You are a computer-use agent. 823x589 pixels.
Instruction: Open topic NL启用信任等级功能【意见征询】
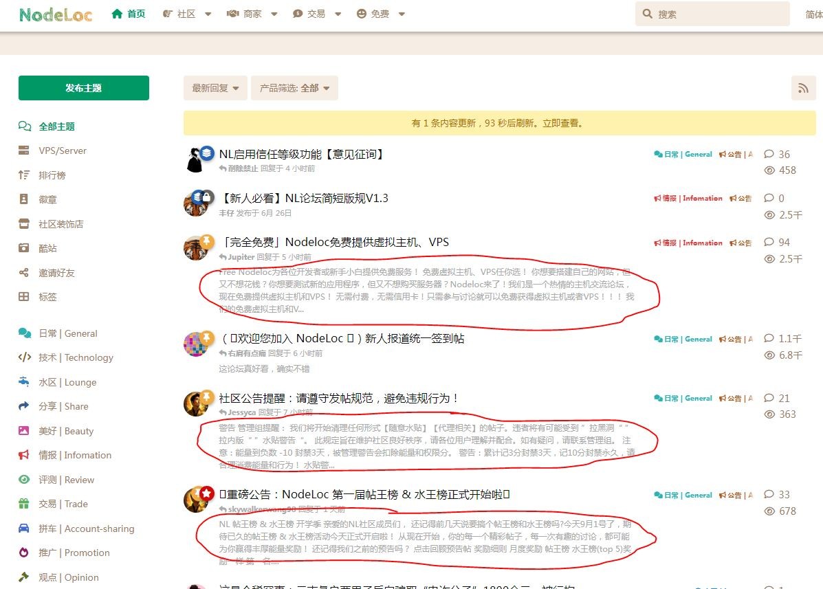click(303, 154)
